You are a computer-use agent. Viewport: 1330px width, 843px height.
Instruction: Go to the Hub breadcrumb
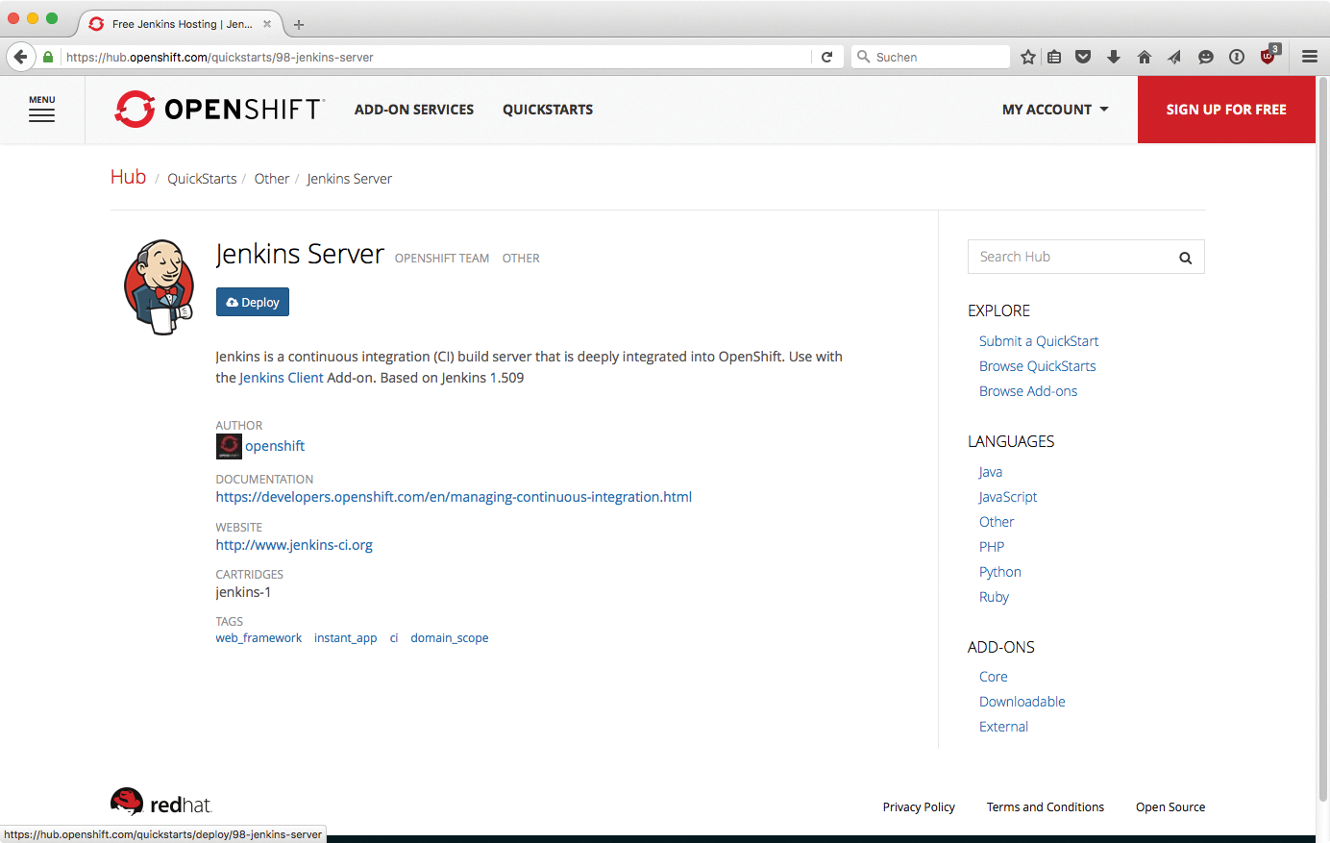[128, 177]
